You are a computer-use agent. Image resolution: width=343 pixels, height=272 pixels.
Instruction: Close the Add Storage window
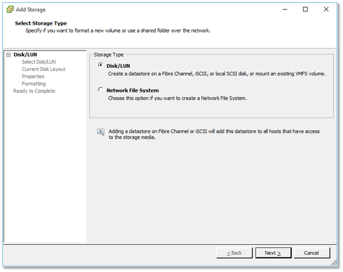(326, 9)
